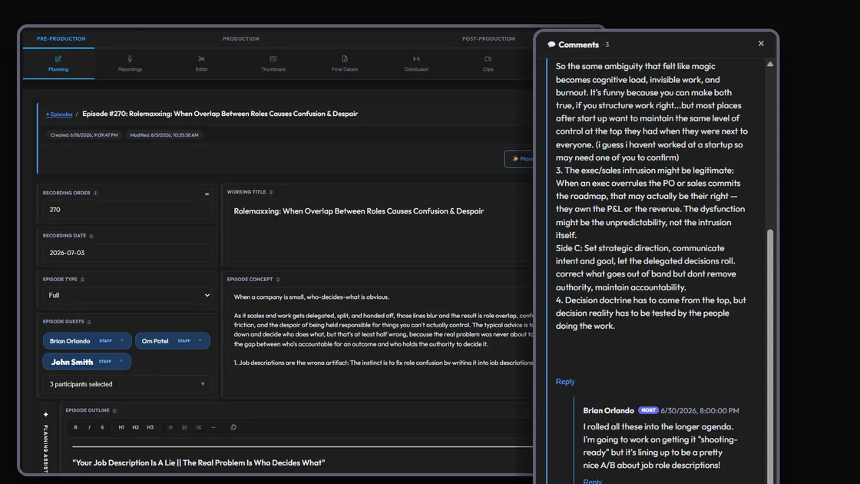Close the Comments panel
This screenshot has width=860, height=484.
tap(761, 43)
